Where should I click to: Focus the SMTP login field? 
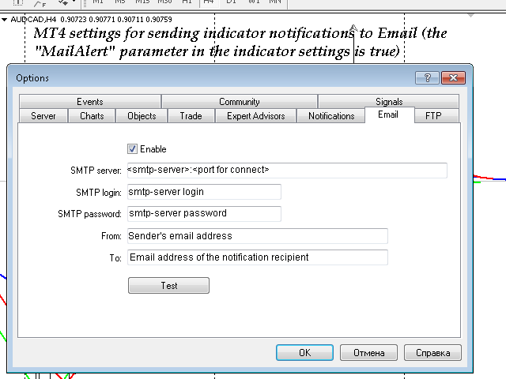tap(204, 192)
